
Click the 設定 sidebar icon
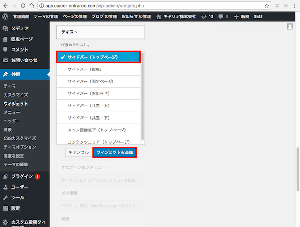pos(6,208)
